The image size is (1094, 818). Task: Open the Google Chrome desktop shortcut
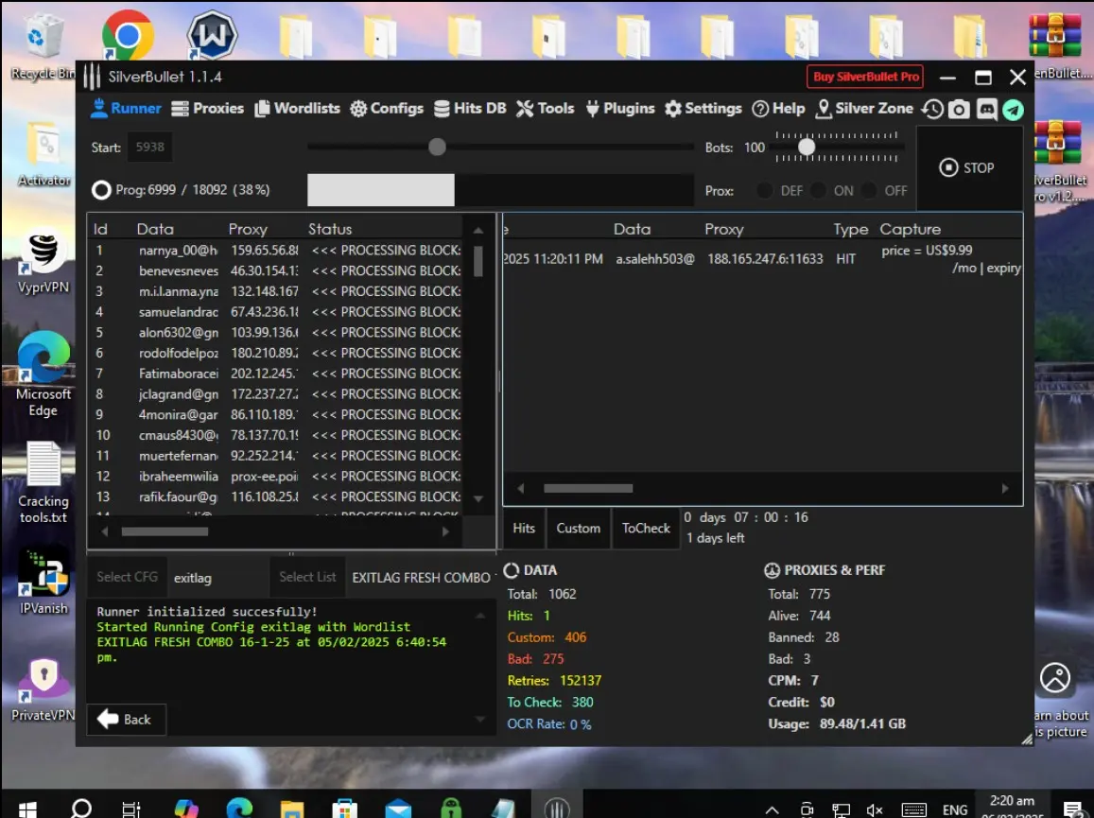[127, 35]
